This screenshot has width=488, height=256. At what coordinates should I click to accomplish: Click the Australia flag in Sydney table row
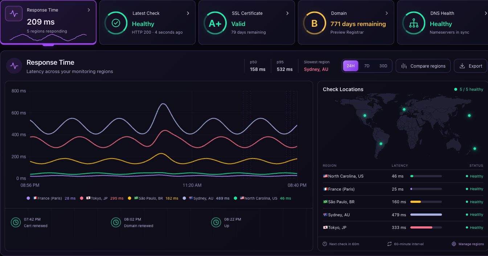325,215
